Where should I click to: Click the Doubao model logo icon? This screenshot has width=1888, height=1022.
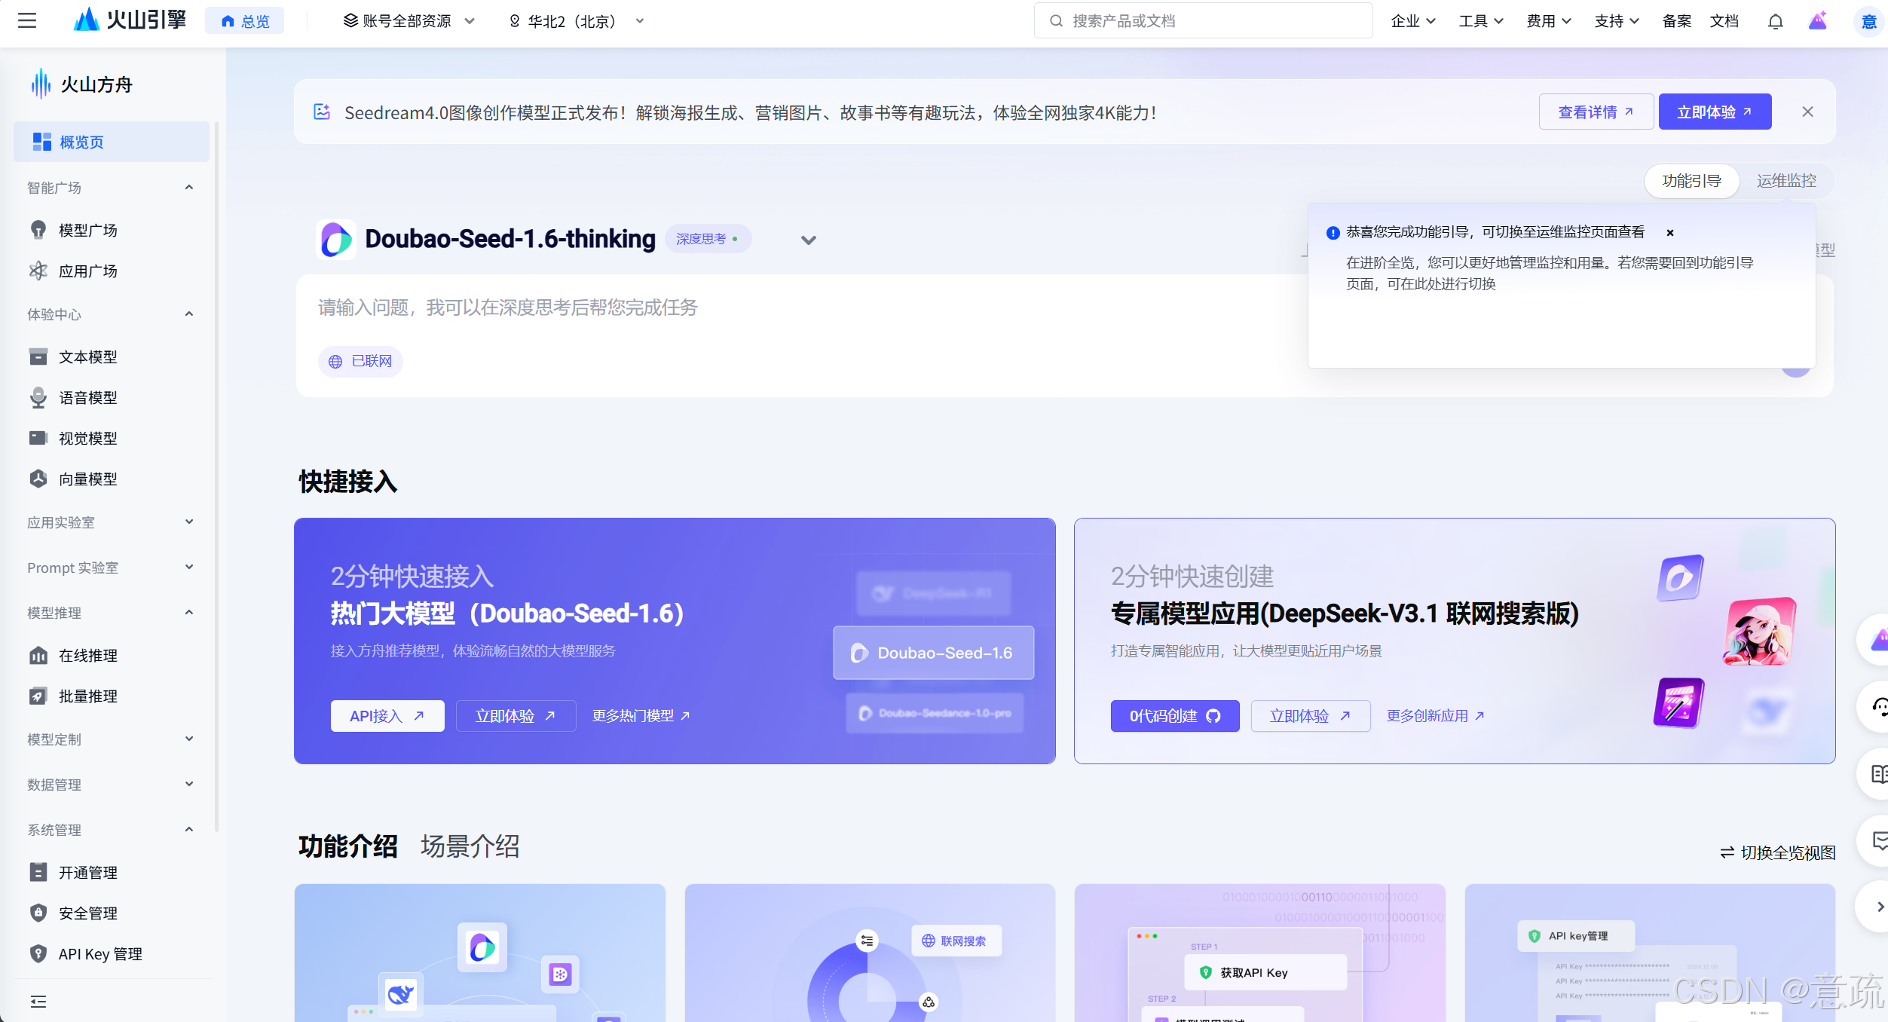click(336, 240)
